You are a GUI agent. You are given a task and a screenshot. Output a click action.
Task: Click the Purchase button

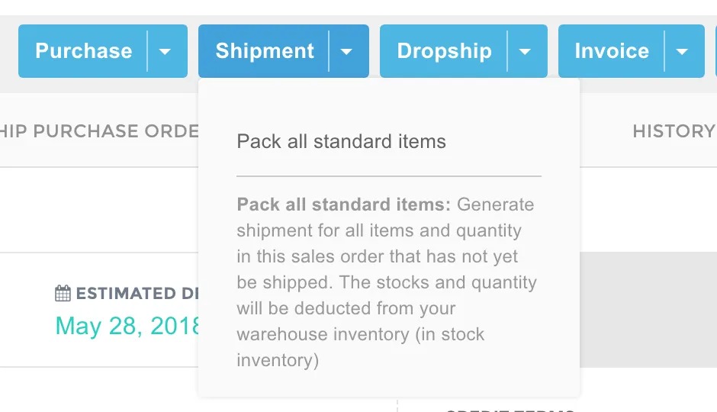pyautogui.click(x=84, y=52)
